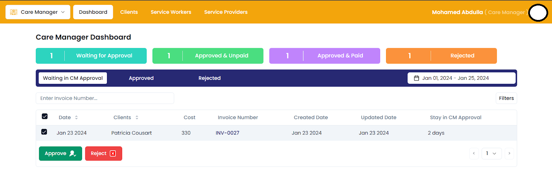Click the calendar icon in date range
Viewport: 552px width, 176px height.
pyautogui.click(x=416, y=78)
